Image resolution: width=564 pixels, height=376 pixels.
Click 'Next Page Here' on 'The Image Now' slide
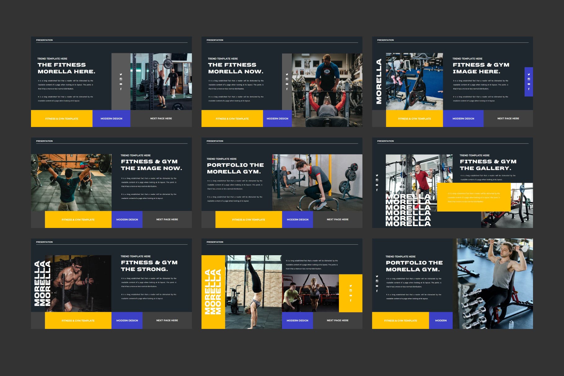(167, 220)
